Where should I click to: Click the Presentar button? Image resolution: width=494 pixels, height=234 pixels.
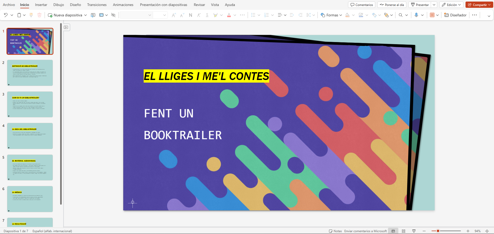420,5
